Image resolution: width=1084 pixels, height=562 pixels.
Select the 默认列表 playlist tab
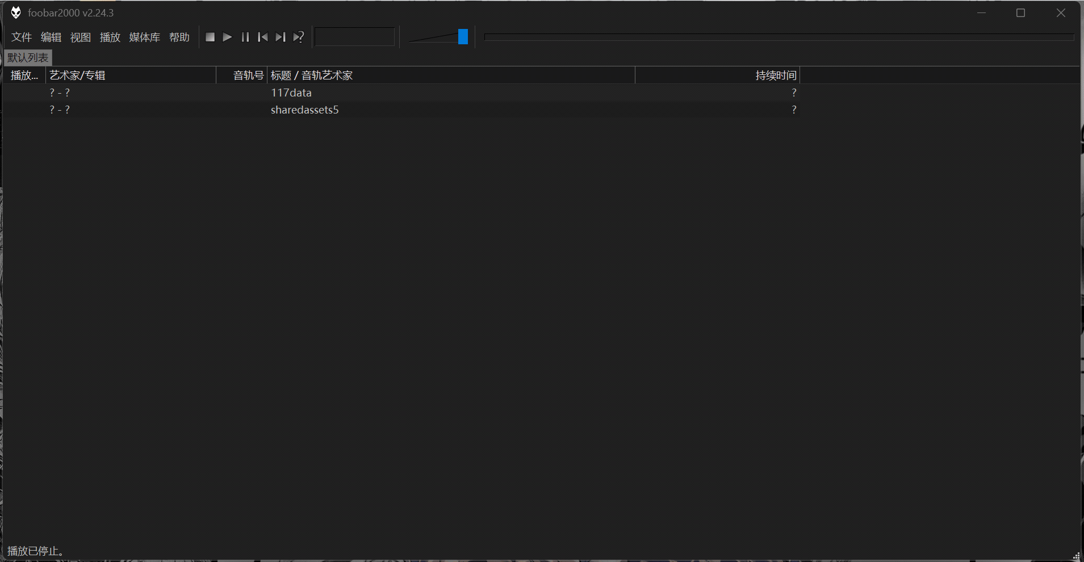(x=28, y=57)
